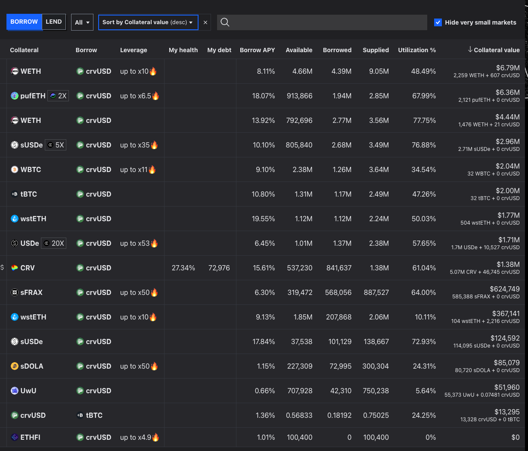Click 2.49M supplied value for tBTC
This screenshot has width=528, height=451.
click(379, 194)
